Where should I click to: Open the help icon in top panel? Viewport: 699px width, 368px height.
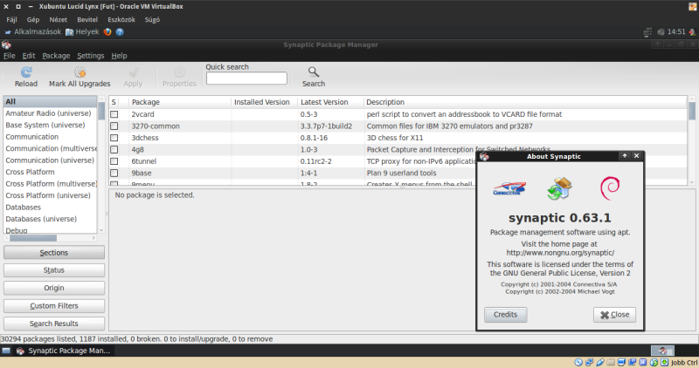point(120,32)
